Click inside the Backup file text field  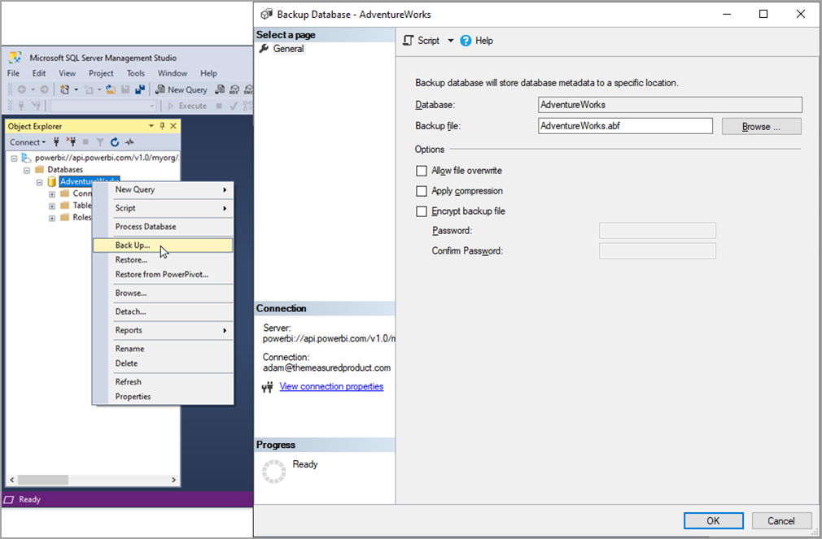(x=624, y=125)
